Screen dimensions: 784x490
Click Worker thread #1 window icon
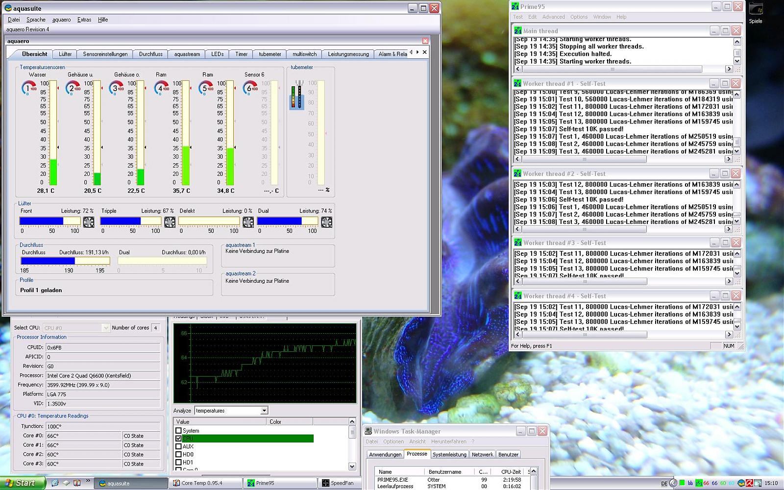(518, 83)
